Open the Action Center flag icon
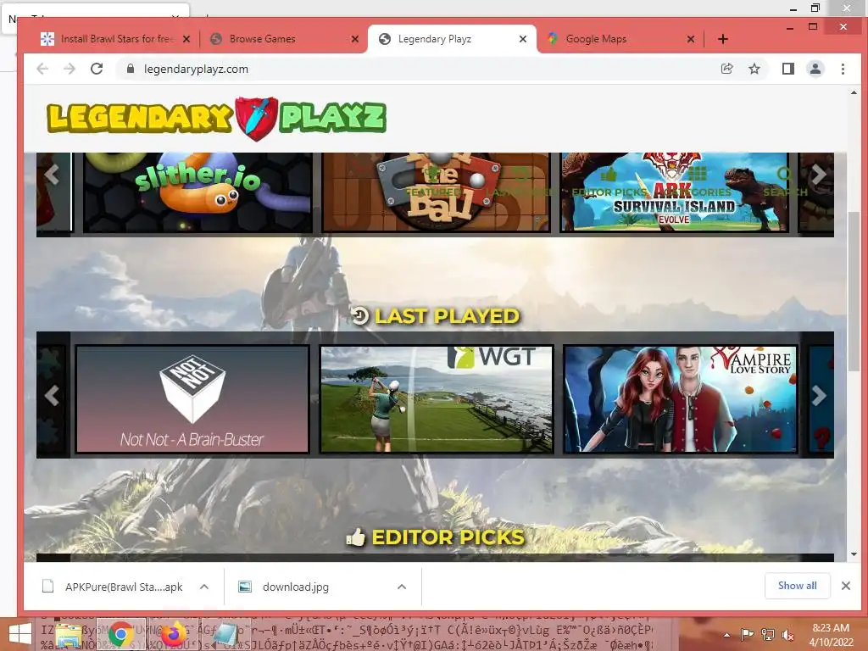868x651 pixels. coord(747,635)
